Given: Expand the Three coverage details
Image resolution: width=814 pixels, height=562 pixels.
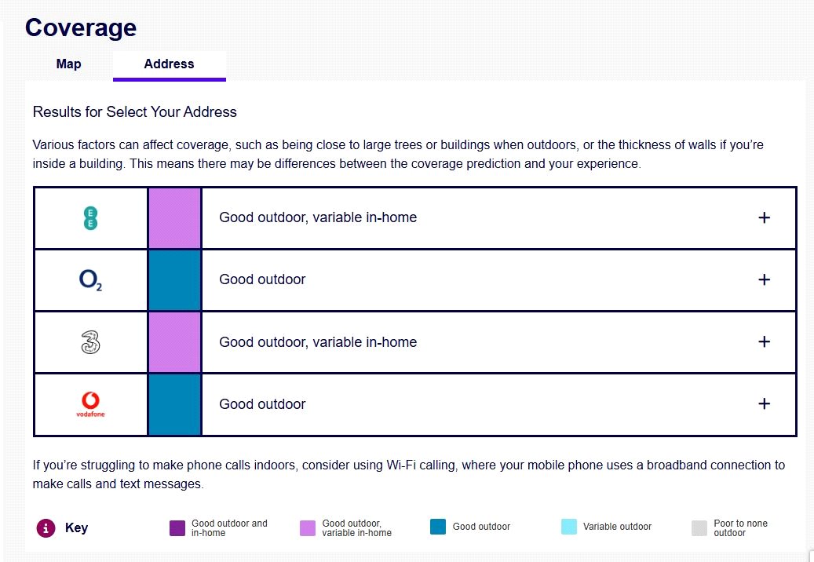Looking at the screenshot, I should point(764,342).
